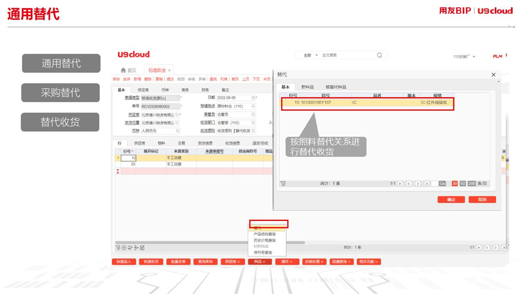Expand the 后续处理 dropdown button
Viewport: 523px width, 294px height.
[314, 262]
